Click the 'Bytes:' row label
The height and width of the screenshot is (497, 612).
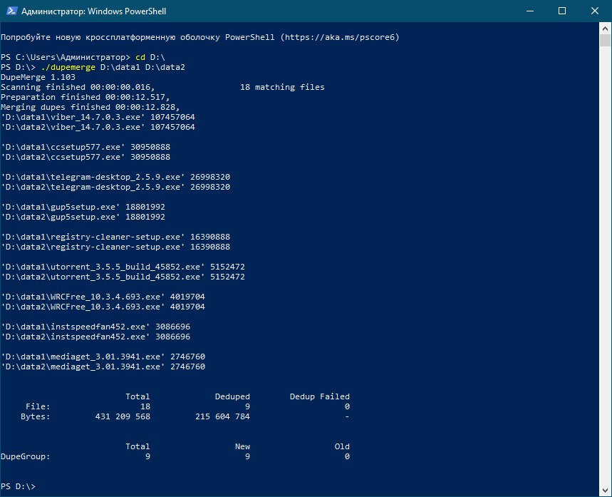pyautogui.click(x=36, y=416)
